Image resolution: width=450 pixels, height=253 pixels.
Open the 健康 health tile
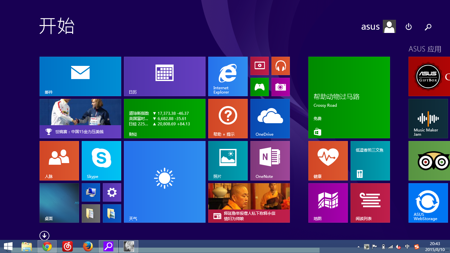click(328, 161)
